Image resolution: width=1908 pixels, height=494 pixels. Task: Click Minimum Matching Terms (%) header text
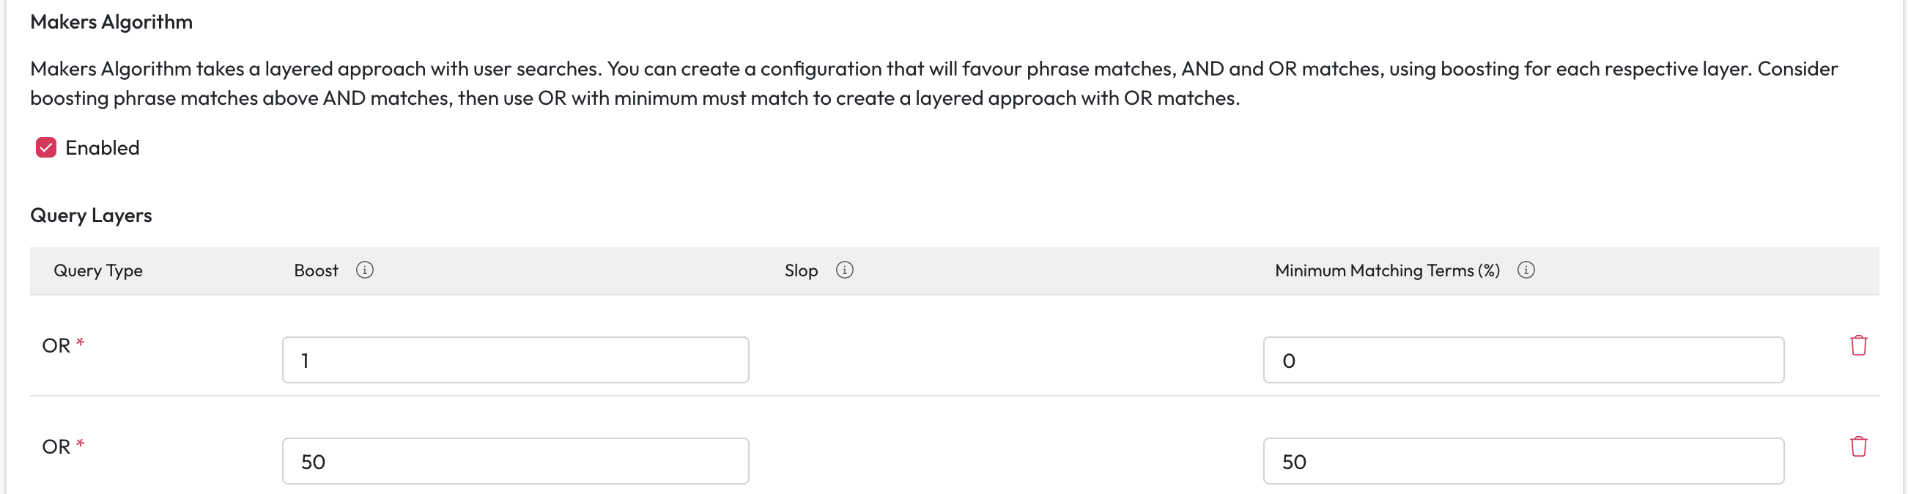pos(1386,271)
